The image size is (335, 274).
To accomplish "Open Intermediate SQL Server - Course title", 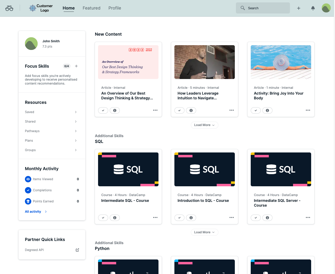I will coord(277,203).
